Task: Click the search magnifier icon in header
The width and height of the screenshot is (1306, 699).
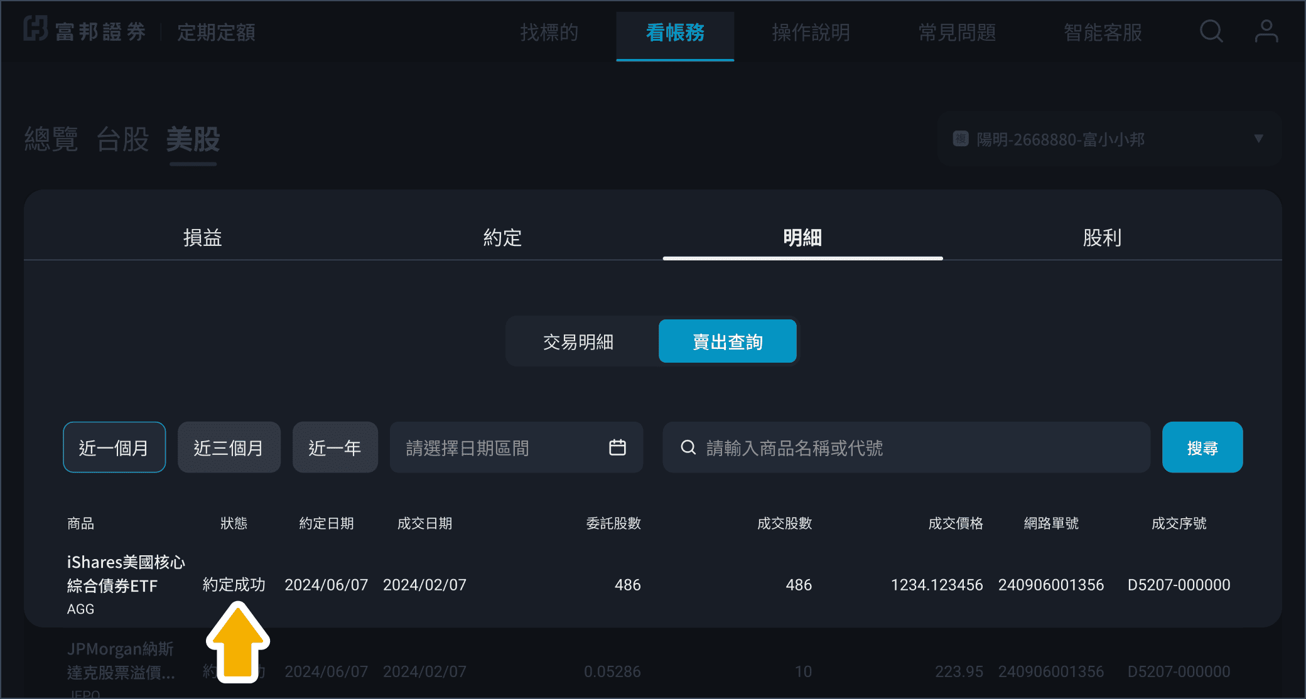Action: tap(1211, 31)
